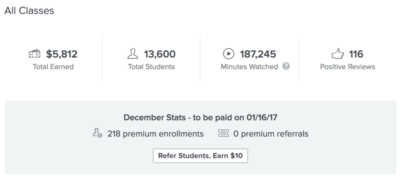Click the 187,245 minutes figure
The image size is (401, 179).
click(258, 54)
